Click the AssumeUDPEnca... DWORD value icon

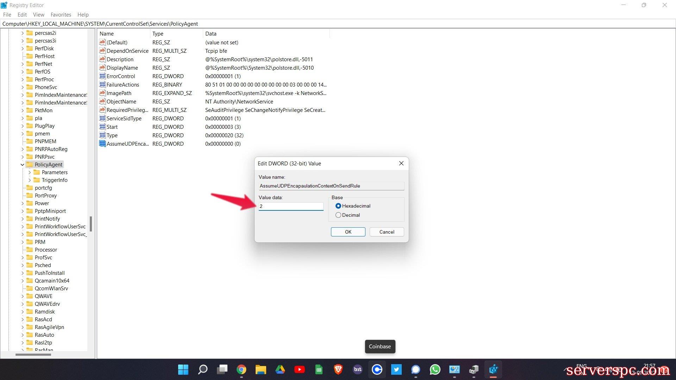coord(102,144)
